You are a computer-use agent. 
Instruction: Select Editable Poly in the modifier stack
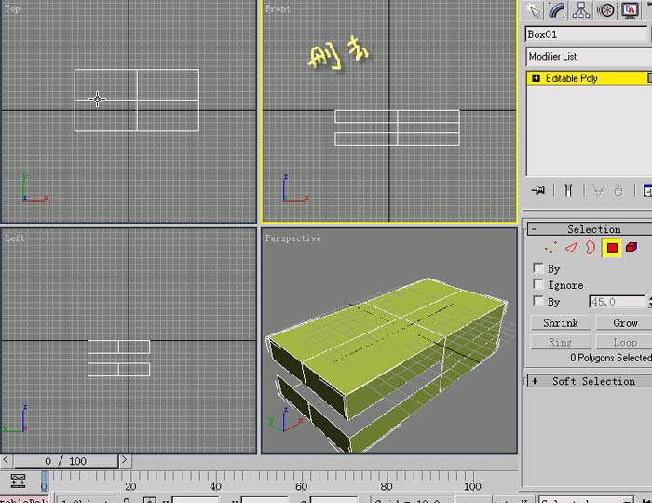571,78
